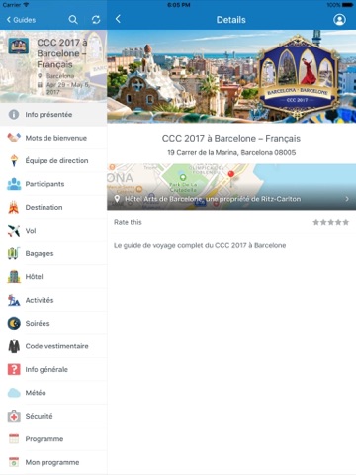This screenshot has width=356, height=475.
Task: Select Mon programme menu item
Action: point(53,462)
